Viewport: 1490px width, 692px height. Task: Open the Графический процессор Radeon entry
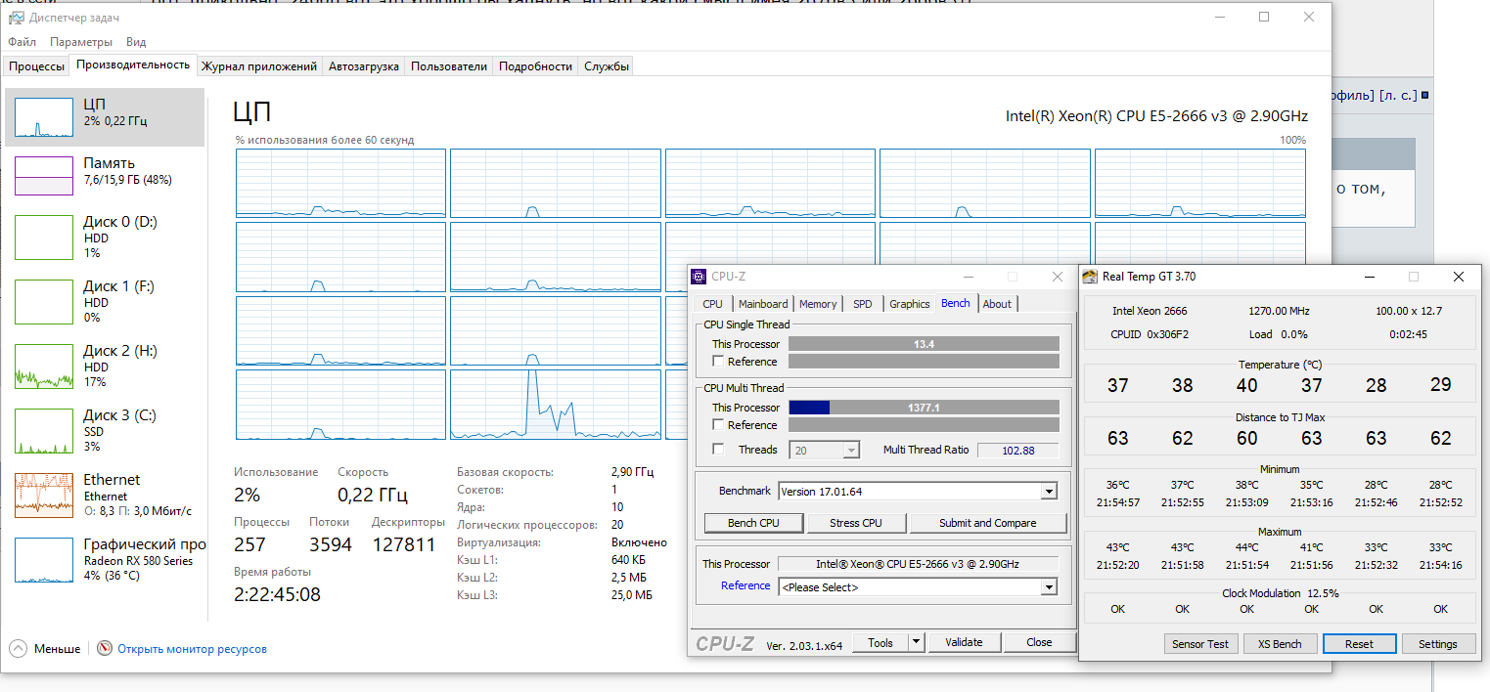coord(106,562)
